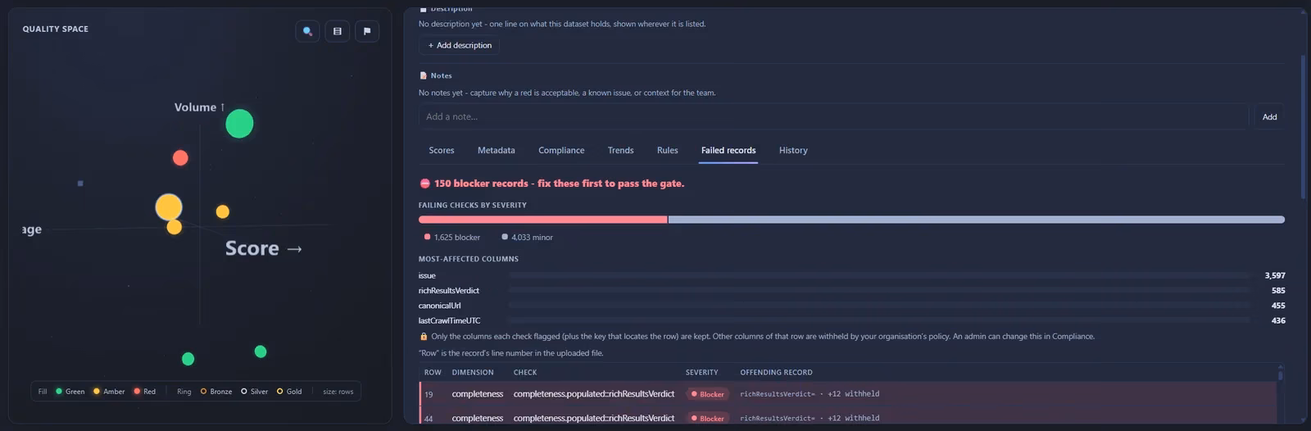
Task: Click the Red fill legend dot
Action: 137,392
